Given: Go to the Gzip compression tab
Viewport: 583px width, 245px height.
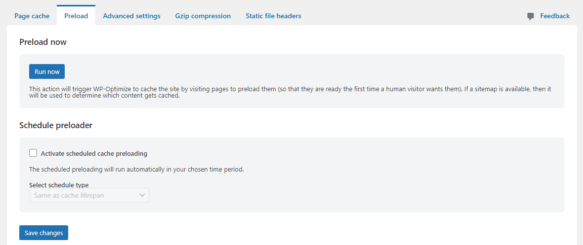Looking at the screenshot, I should pyautogui.click(x=203, y=16).
